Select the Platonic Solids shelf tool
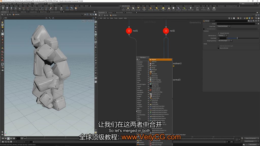This screenshot has width=260, height=146. (61, 8)
